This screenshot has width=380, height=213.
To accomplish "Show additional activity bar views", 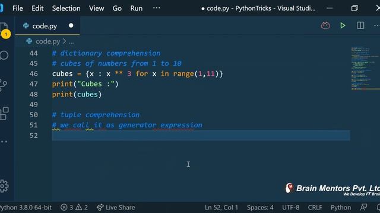I will [4, 141].
